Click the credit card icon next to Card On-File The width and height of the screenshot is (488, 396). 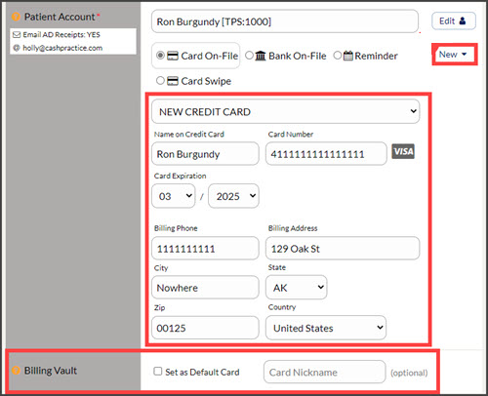(173, 56)
